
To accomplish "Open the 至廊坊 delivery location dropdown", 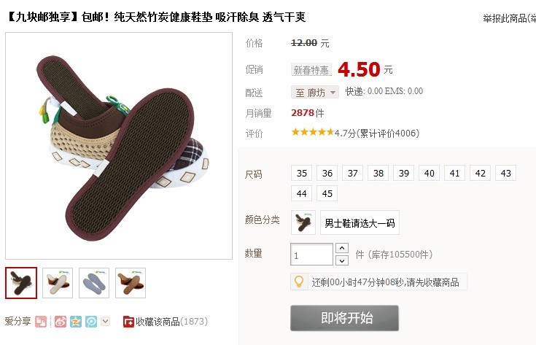I will pyautogui.click(x=315, y=93).
